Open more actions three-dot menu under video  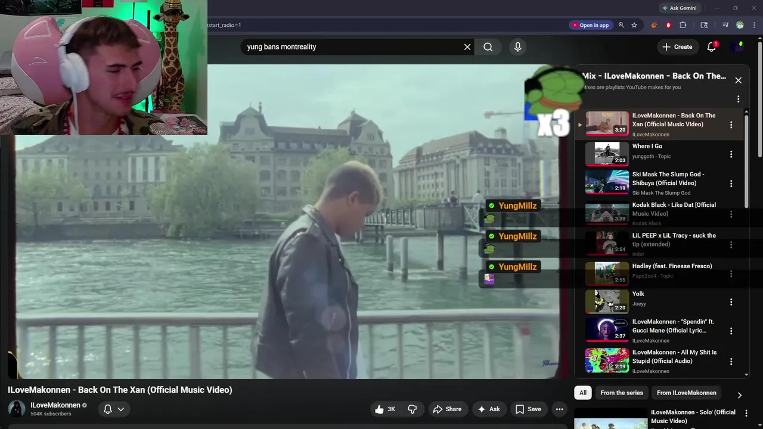[559, 409]
